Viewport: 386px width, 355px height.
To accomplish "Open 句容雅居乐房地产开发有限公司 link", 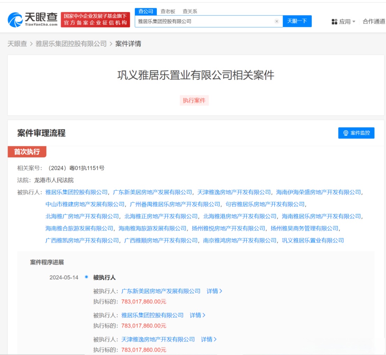I will click(x=265, y=204).
